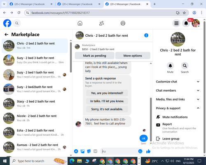The width and height of the screenshot is (206, 165).
Task: Open the notifications bell with 20+ badge
Action: click(x=186, y=23)
